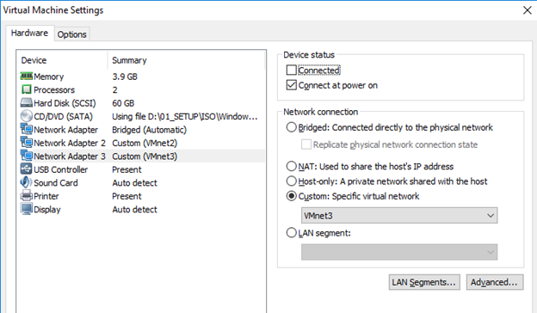Select the Printer device icon

pyautogui.click(x=27, y=196)
